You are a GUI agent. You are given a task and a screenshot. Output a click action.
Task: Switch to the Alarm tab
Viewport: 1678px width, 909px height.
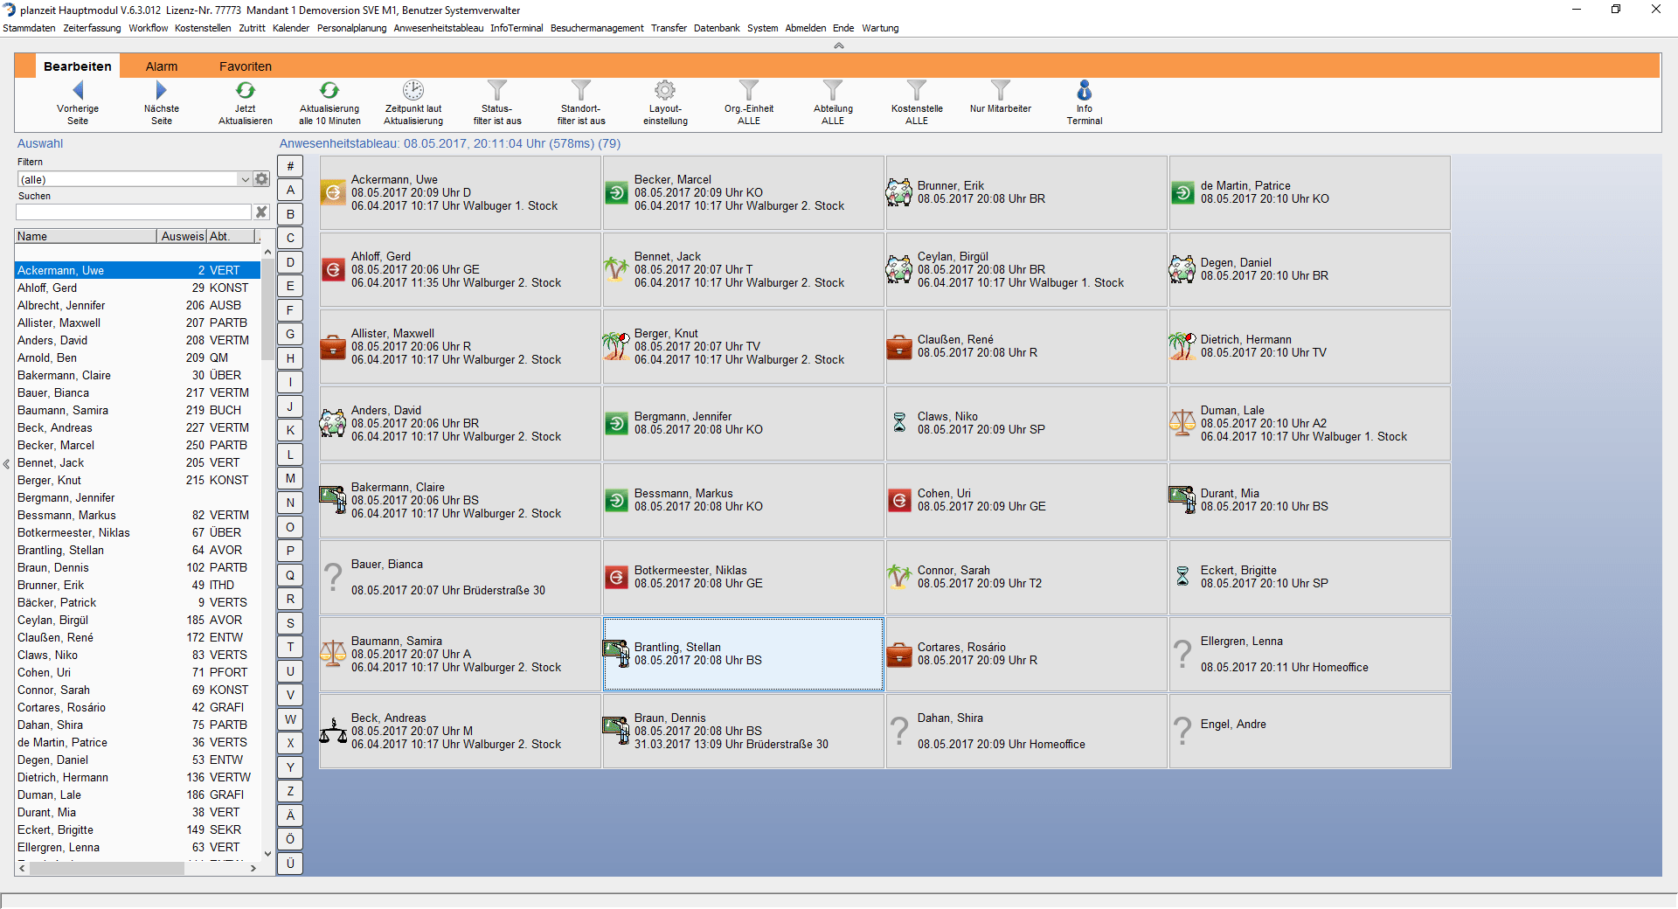click(x=162, y=66)
